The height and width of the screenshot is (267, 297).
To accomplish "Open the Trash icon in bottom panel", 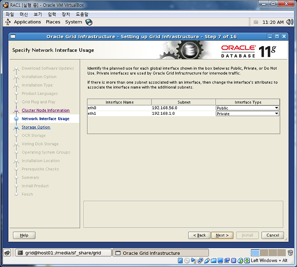I will click(x=290, y=253).
